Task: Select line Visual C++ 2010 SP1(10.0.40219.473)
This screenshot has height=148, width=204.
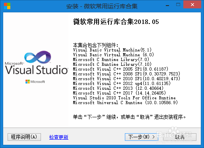Action: (x=126, y=79)
